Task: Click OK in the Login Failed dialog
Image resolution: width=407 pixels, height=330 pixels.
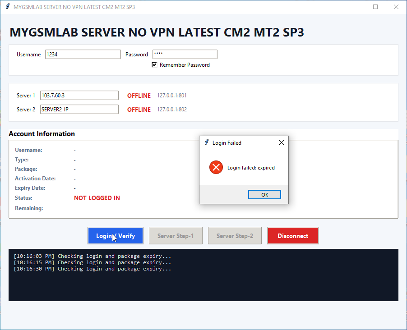Action: point(264,195)
